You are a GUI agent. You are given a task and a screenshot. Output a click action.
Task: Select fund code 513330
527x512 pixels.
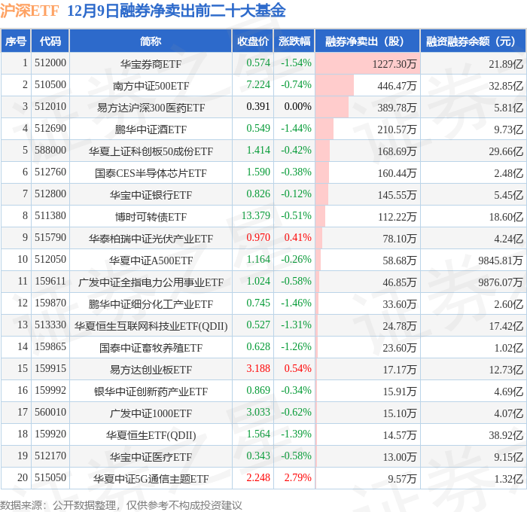(x=50, y=325)
